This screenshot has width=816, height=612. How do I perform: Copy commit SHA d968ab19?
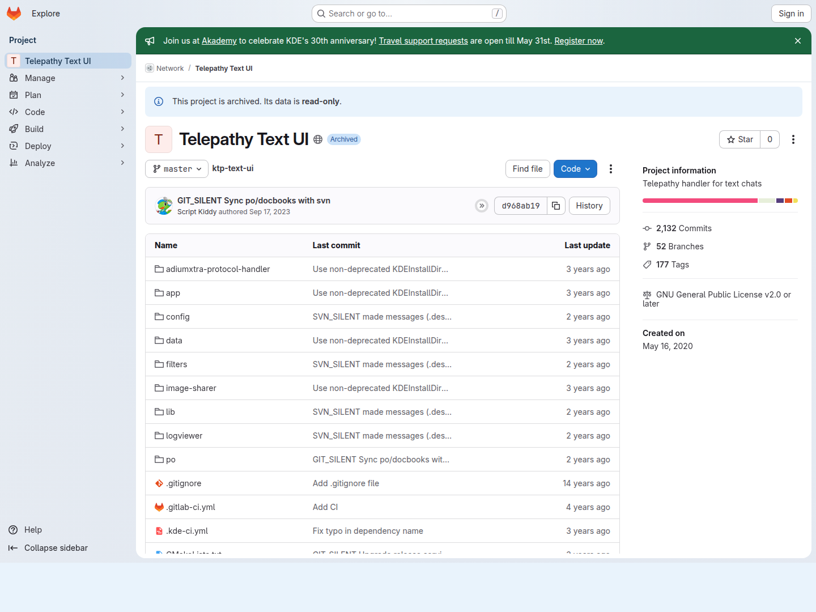pos(556,206)
